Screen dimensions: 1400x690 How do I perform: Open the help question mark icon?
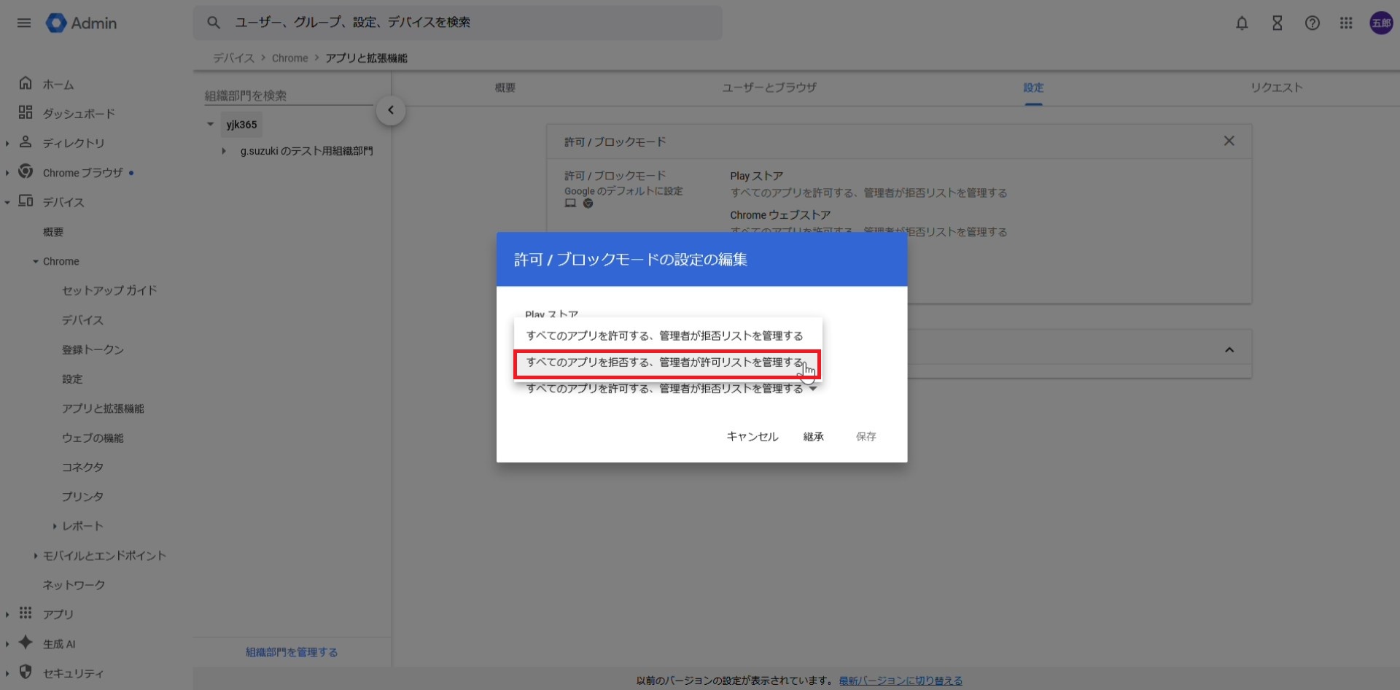point(1312,23)
